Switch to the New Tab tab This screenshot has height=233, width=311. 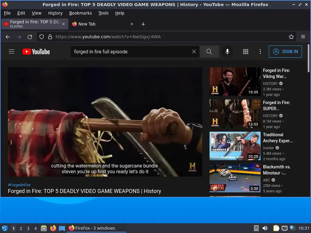coord(102,24)
